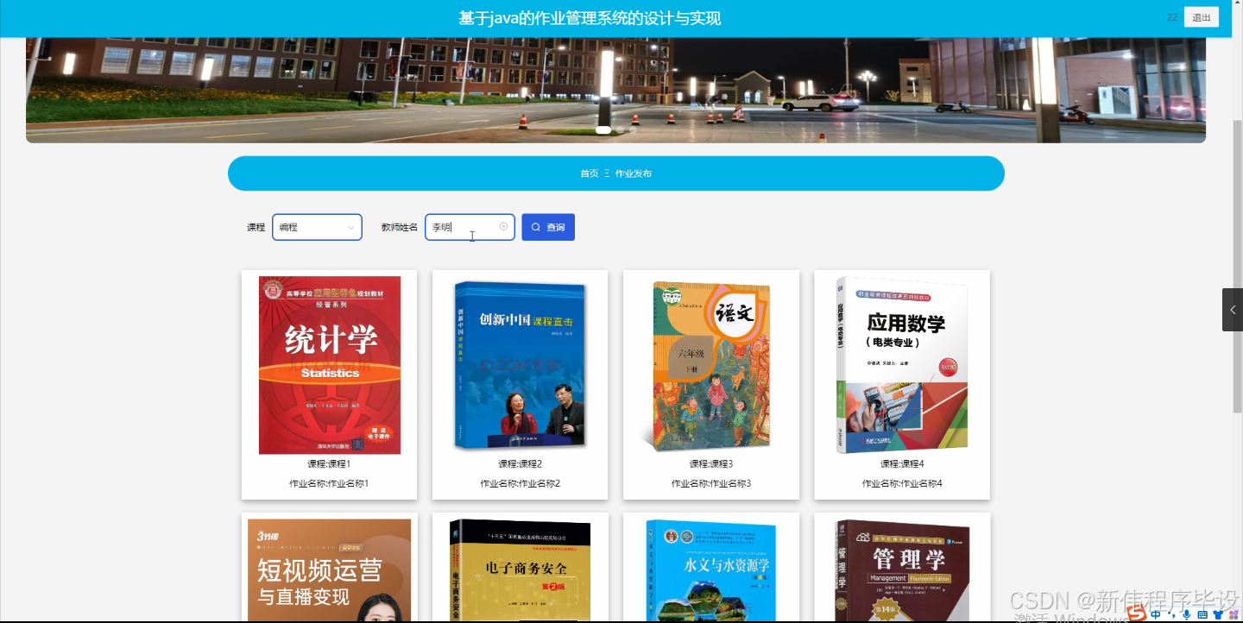Click the text 作业名称:作业名称4
The image size is (1243, 623).
(902, 484)
